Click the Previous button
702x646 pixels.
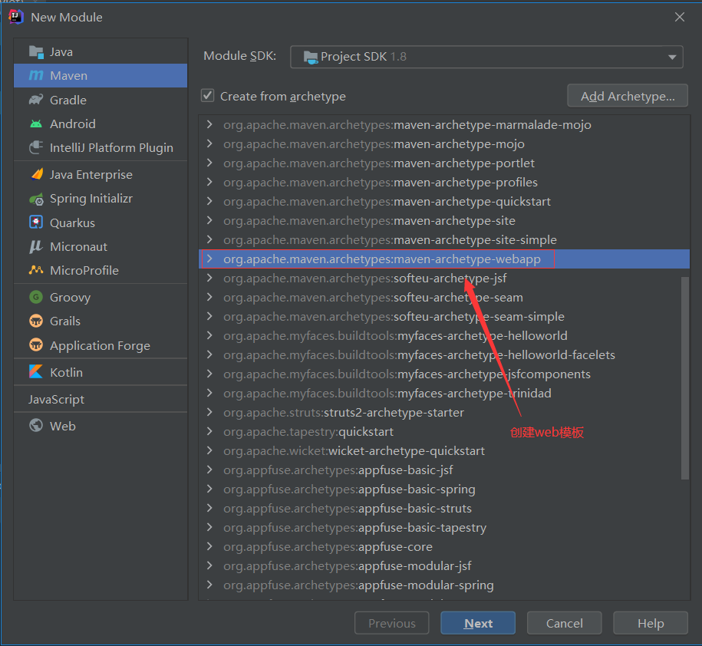(392, 623)
